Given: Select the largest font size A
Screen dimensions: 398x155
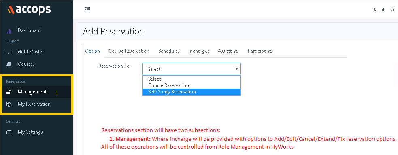Looking at the screenshot, I should (393, 10).
